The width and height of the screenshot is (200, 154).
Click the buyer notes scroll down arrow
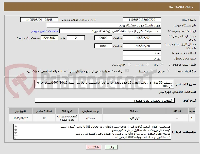pyautogui.click(x=15, y=133)
